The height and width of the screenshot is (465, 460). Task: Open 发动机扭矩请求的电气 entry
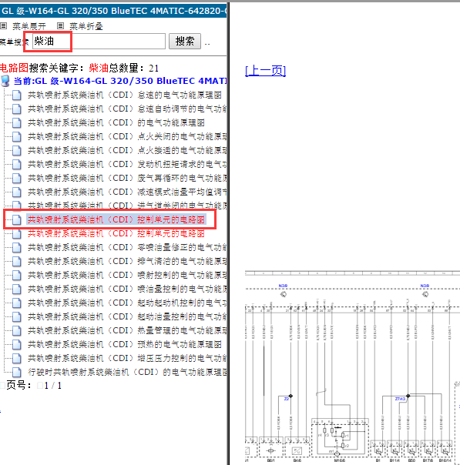coord(127,164)
